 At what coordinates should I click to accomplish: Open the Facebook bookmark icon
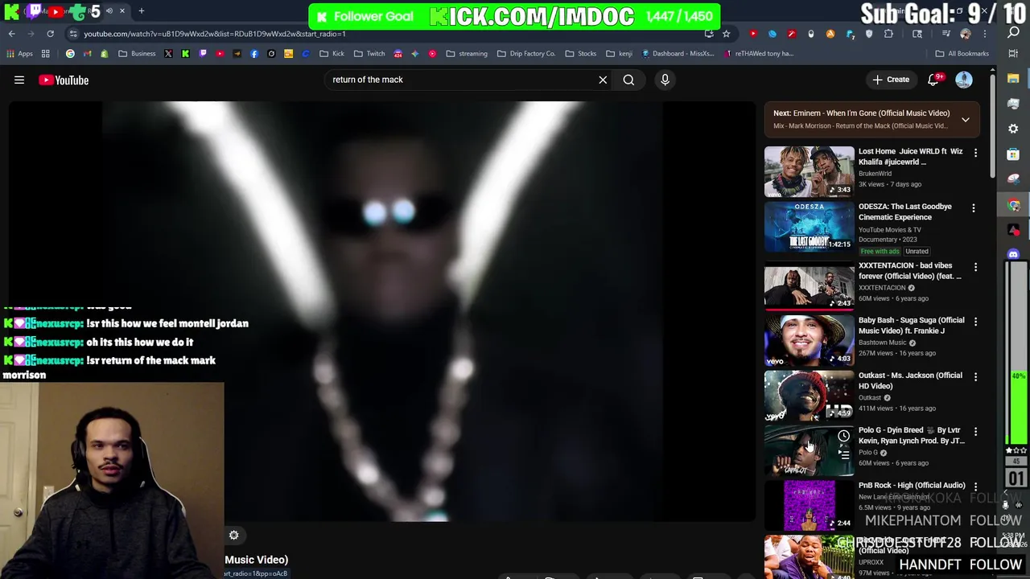[x=254, y=54]
